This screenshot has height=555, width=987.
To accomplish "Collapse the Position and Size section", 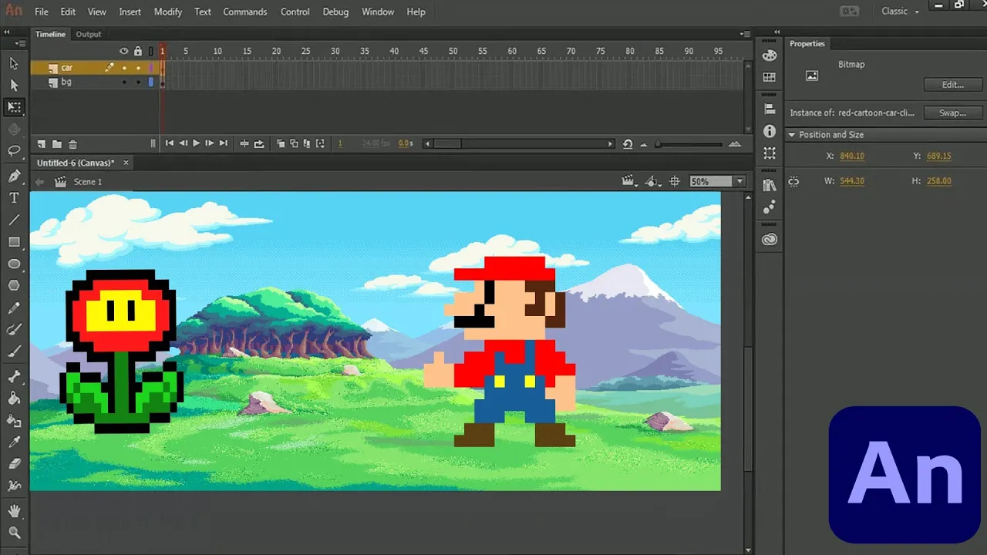I will pos(791,135).
